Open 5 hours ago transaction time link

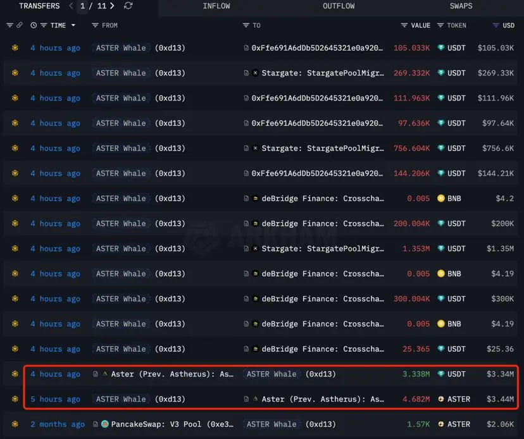55,399
